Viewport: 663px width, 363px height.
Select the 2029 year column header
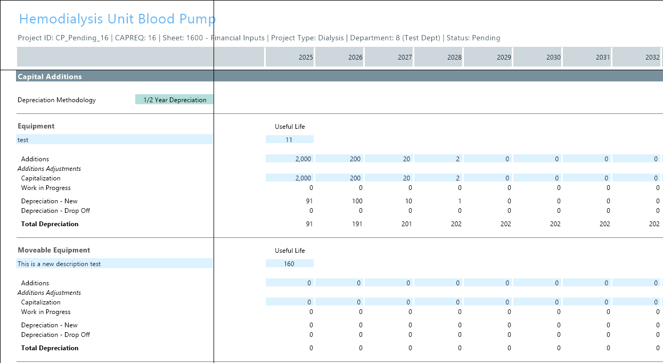(488, 57)
